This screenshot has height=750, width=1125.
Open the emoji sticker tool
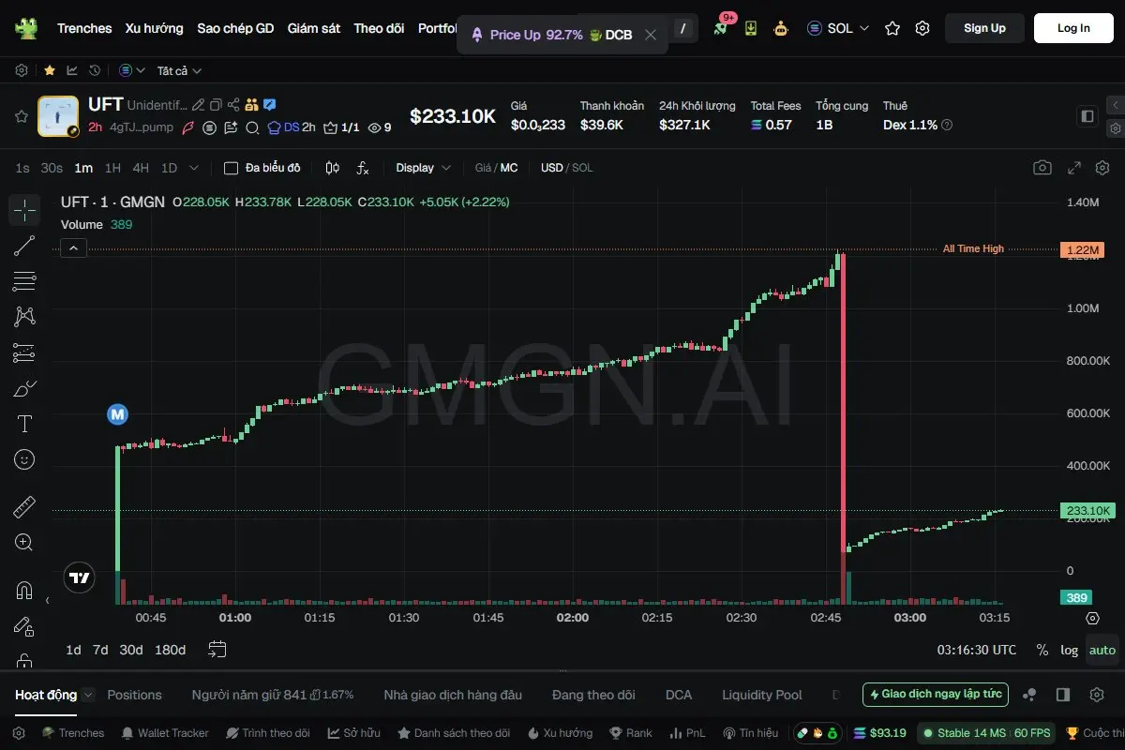point(24,459)
